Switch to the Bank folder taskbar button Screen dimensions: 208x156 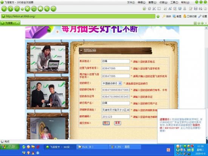(92, 147)
